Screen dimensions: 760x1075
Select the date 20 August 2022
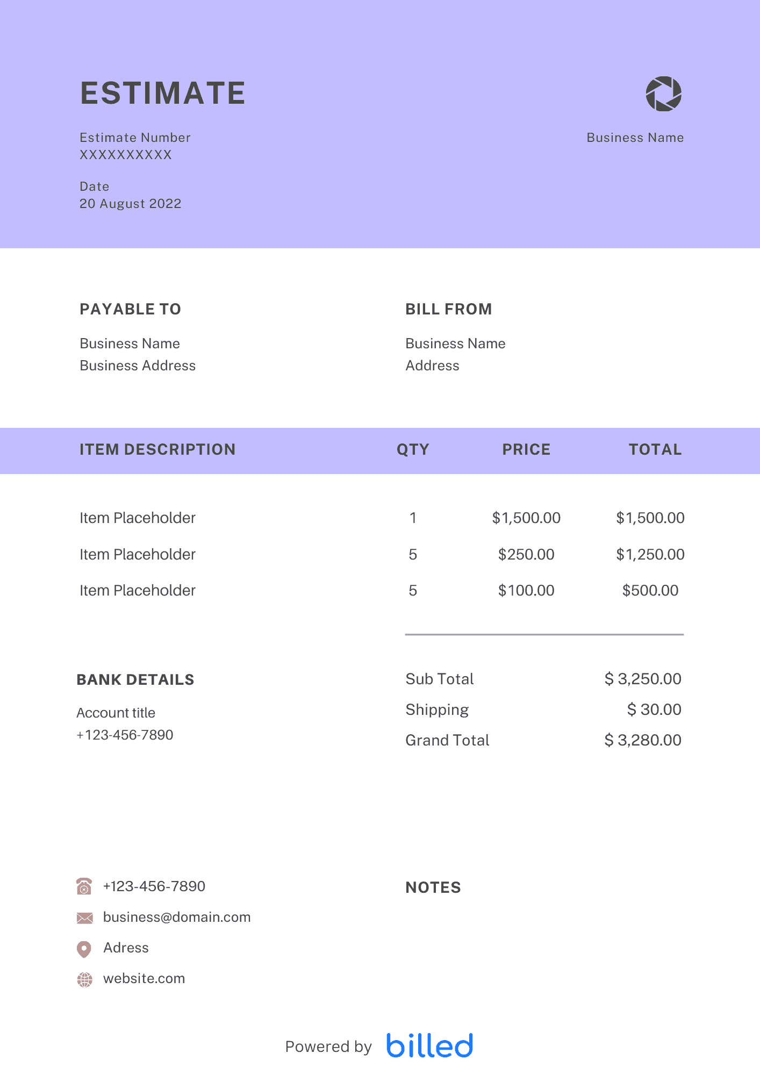(x=131, y=204)
